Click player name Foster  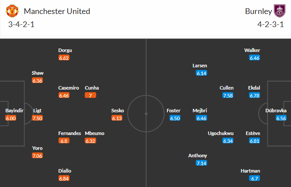(173, 111)
